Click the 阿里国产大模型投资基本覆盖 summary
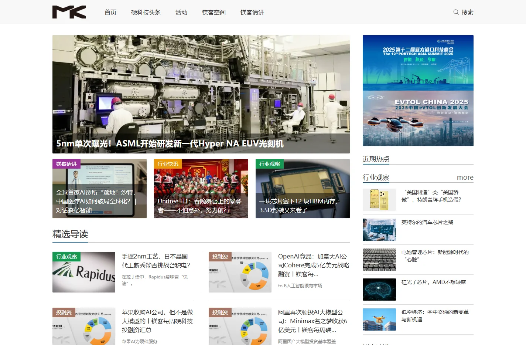 click(x=307, y=341)
